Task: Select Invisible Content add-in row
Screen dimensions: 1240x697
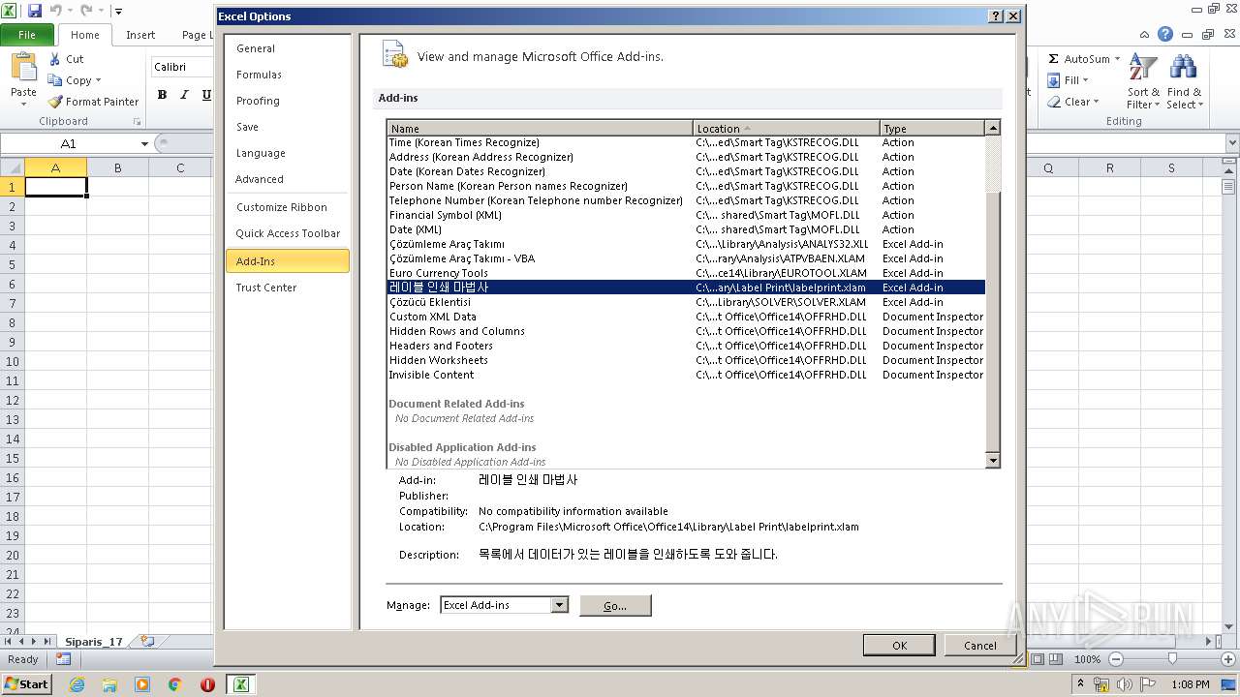Action: pos(686,375)
